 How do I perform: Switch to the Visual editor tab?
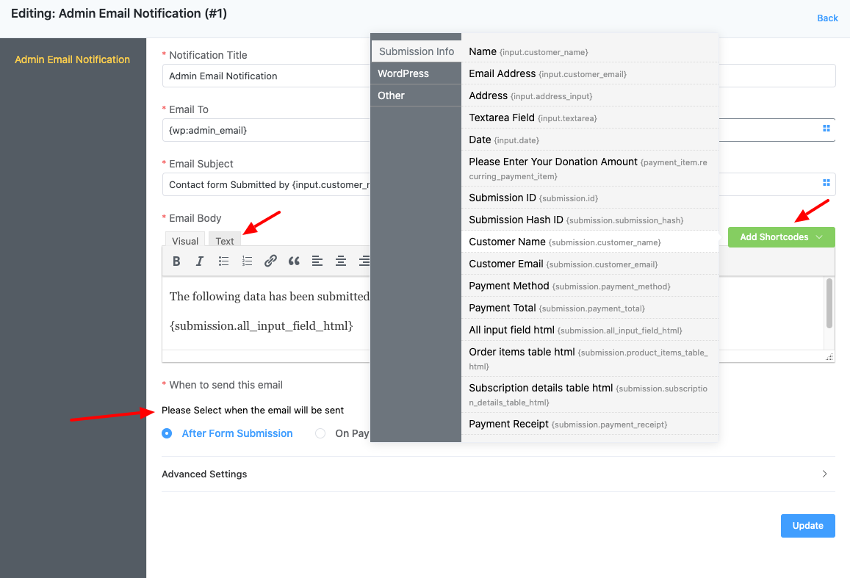click(x=184, y=240)
